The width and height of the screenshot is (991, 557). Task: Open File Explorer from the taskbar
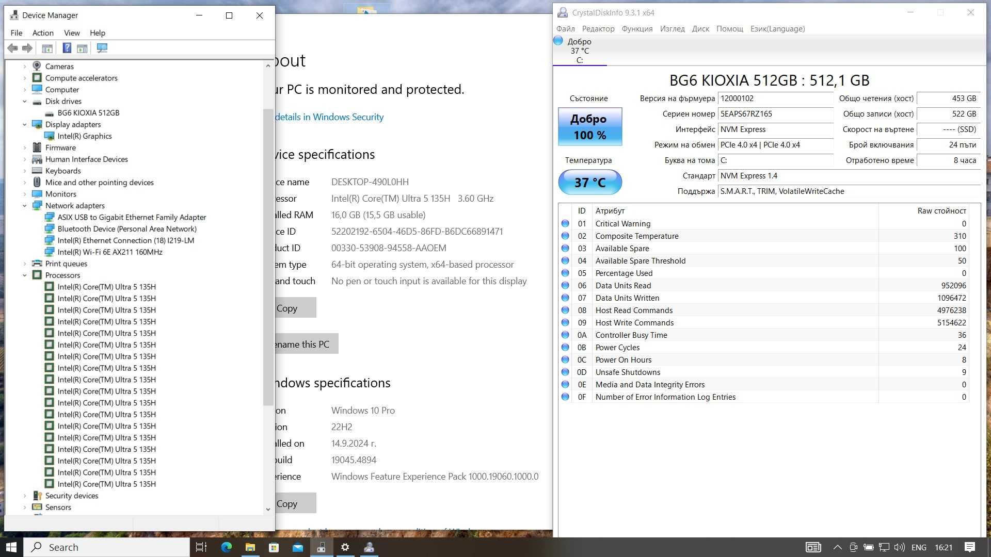[x=250, y=547]
